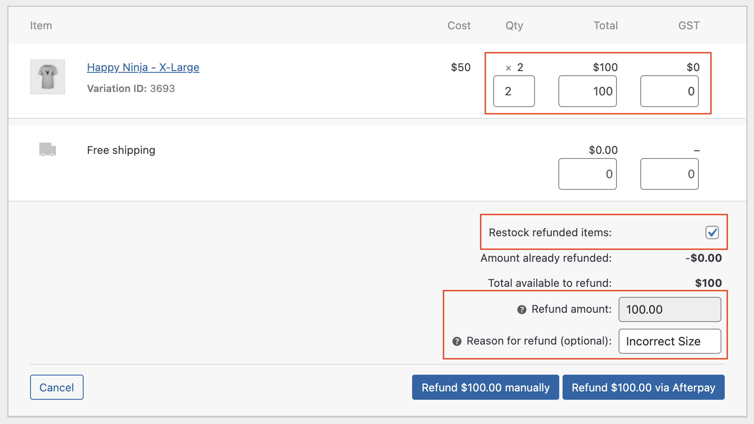Viewport: 754px width, 424px height.
Task: Click Refund $100.00 manually button
Action: pos(485,387)
